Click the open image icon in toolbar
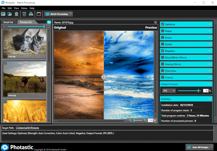Viewport: 217px width, 151px height. 3,14
